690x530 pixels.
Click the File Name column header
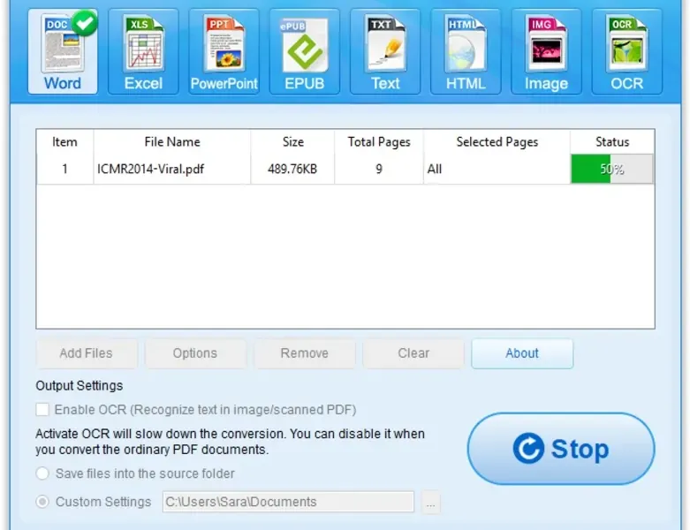click(x=172, y=141)
